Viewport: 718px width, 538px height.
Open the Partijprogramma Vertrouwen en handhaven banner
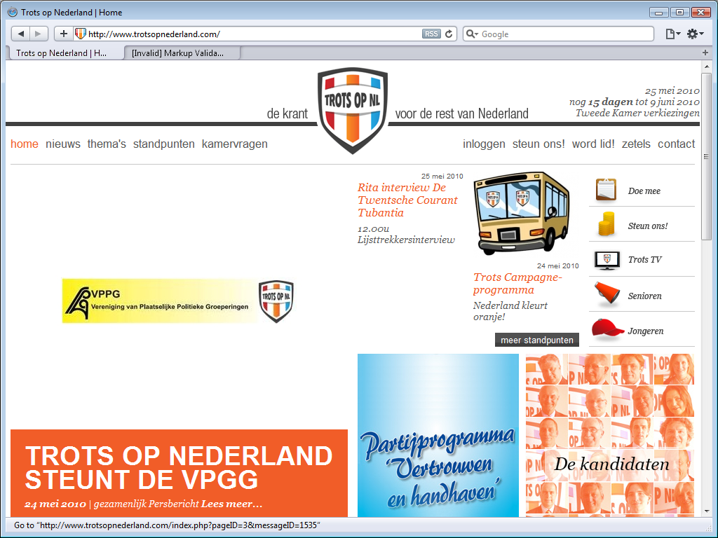[x=438, y=435]
